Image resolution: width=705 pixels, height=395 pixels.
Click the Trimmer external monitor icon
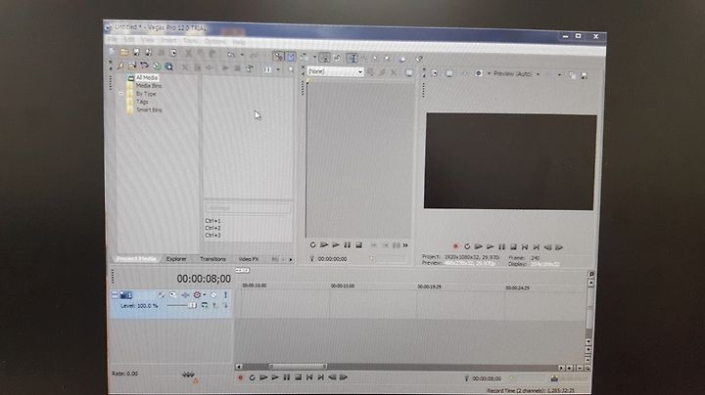(408, 73)
